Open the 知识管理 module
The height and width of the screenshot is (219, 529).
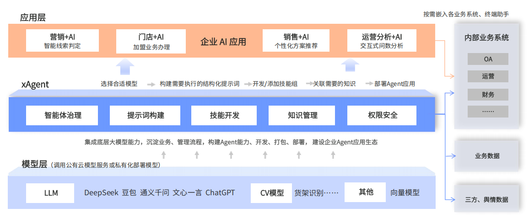pyautogui.click(x=302, y=115)
